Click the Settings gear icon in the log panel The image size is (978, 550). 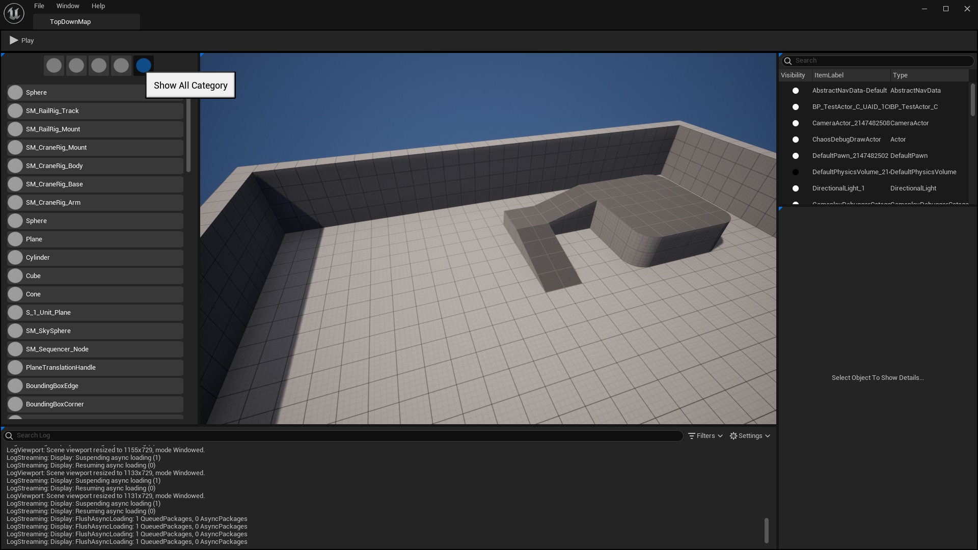(x=733, y=435)
